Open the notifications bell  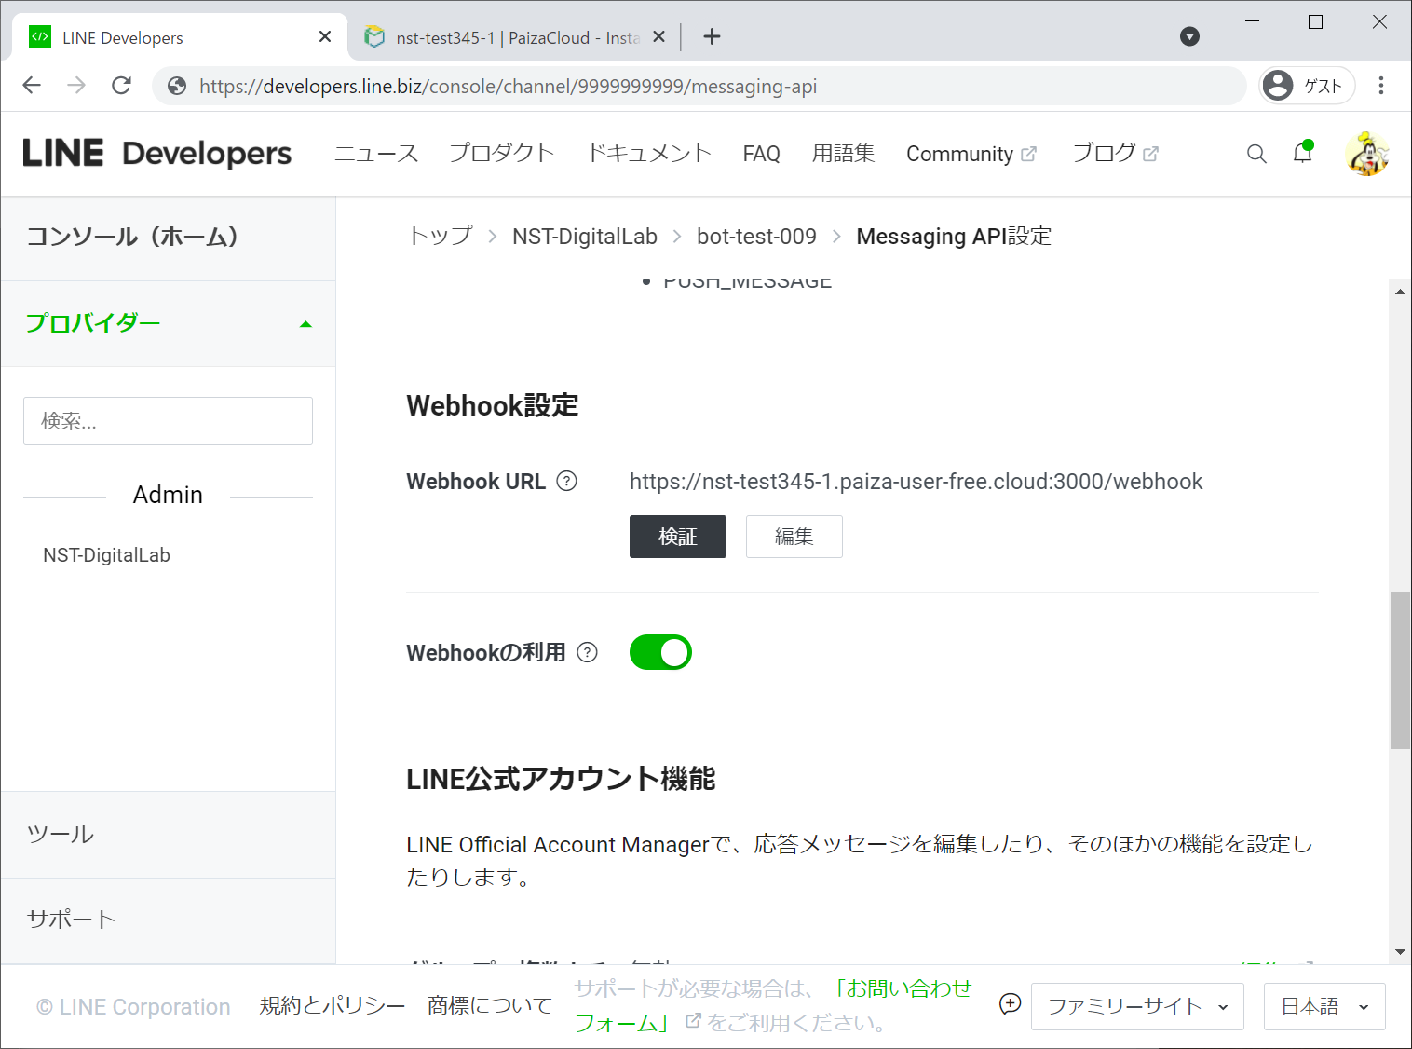point(1302,153)
